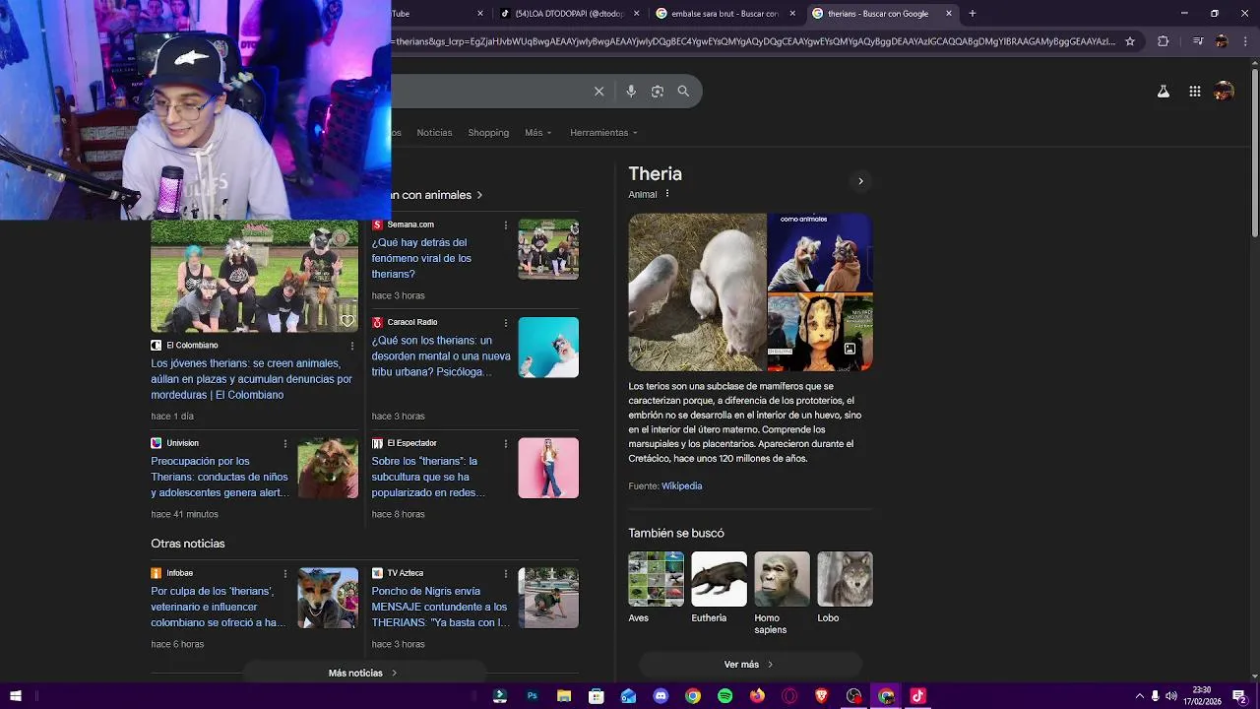Open 'Por culpa de los therians' Infobae article
This screenshot has height=709, width=1260.
tap(219, 607)
